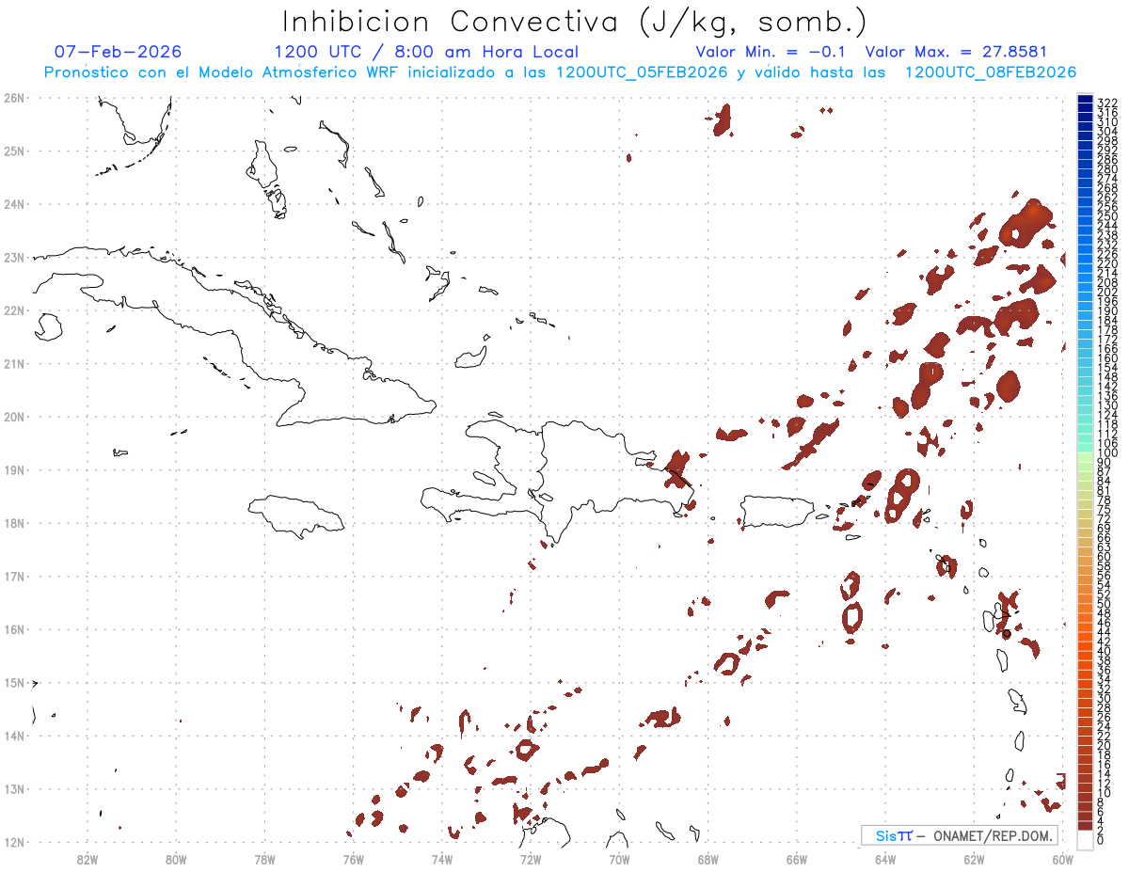1129x872 pixels.
Task: Click the 62W longitude label
Action: [x=974, y=859]
